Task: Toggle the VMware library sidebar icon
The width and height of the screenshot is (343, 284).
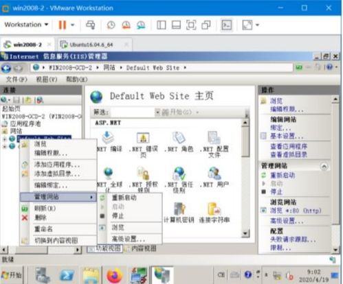Action: point(162,25)
